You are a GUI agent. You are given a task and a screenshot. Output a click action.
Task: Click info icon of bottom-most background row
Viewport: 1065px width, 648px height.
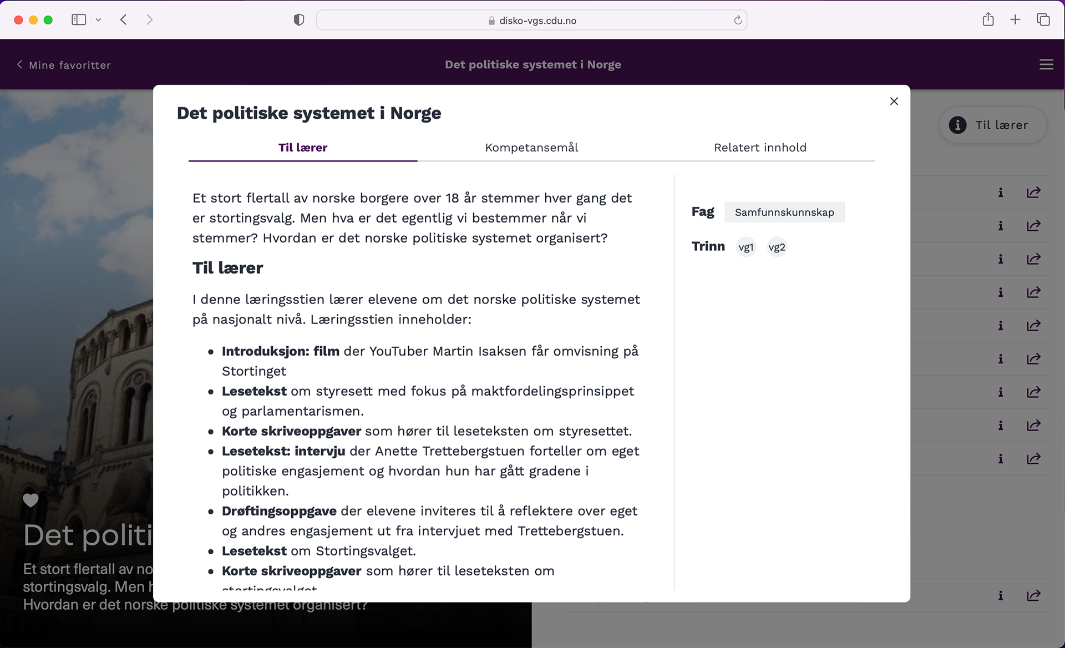click(1001, 595)
